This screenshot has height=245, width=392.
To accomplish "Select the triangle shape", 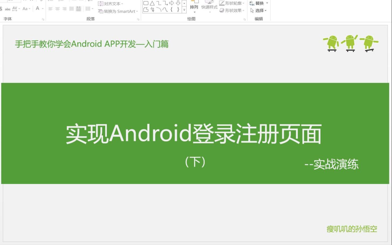I will 152,3.
